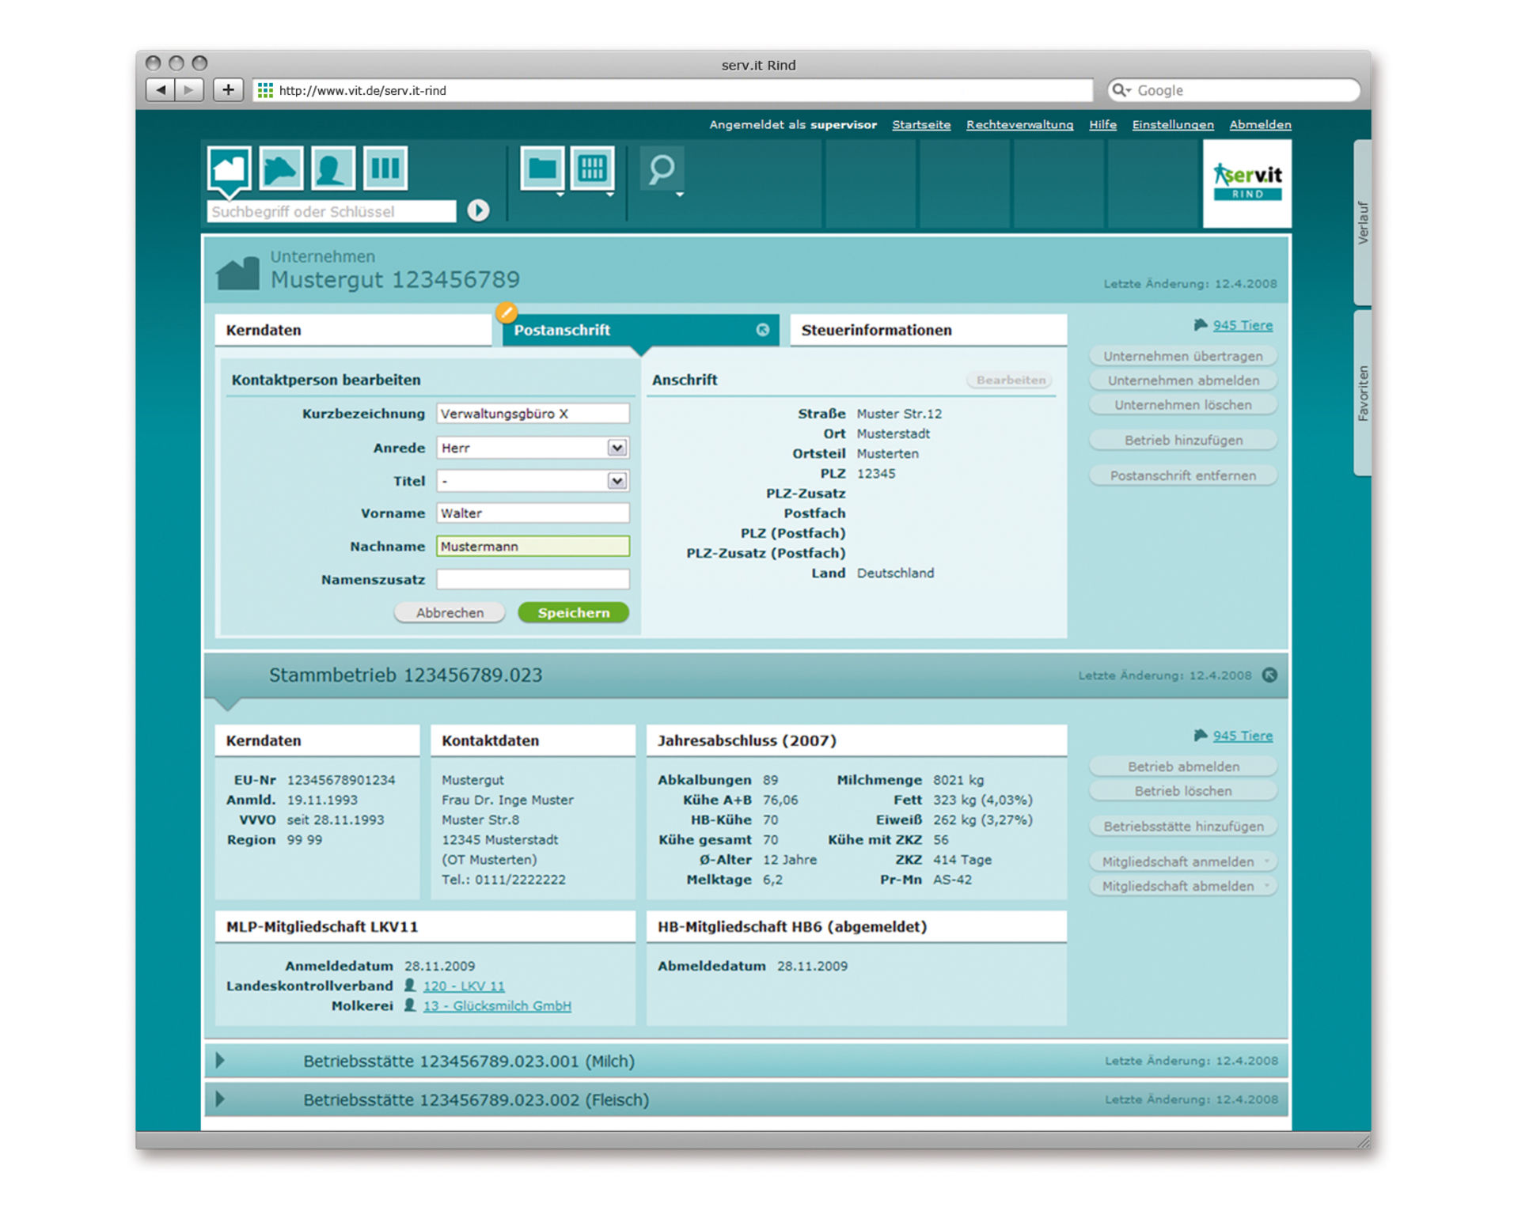Expand Betriebsstätte 123456789.023.002 (Fleisch)
Image resolution: width=1514 pixels, height=1215 pixels.
click(221, 1099)
